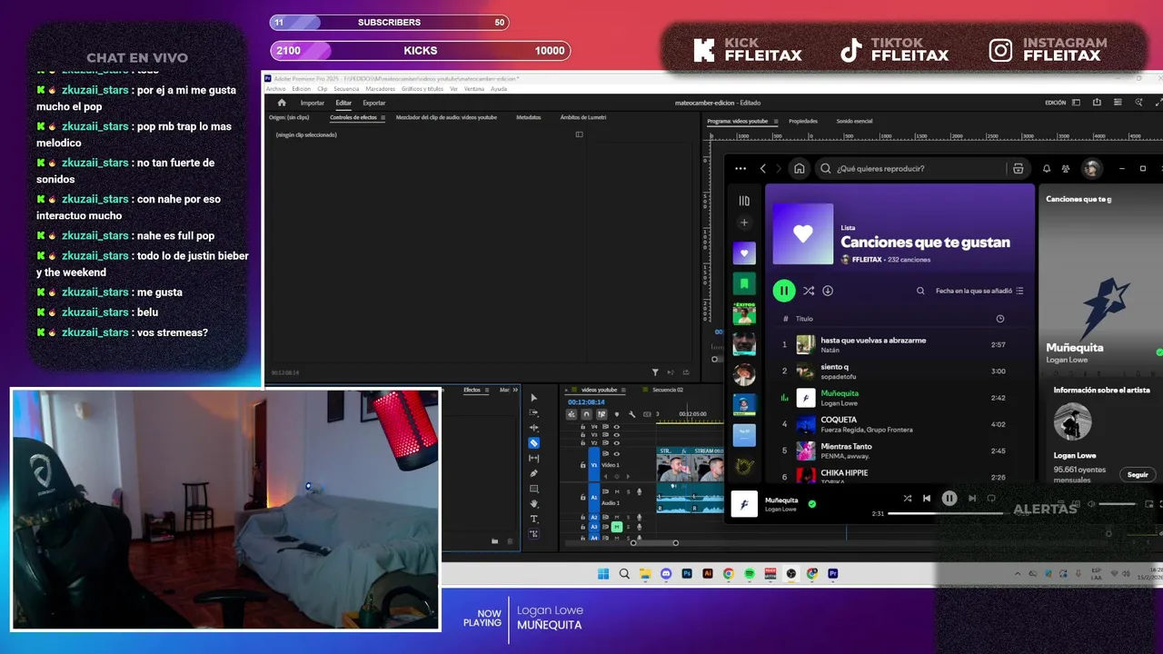This screenshot has width=1163, height=654.
Task: Open Discord from the taskbar
Action: (666, 574)
